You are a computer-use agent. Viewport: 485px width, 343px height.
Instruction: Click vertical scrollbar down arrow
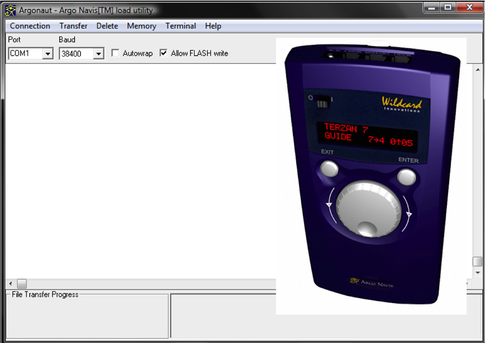pyautogui.click(x=478, y=273)
